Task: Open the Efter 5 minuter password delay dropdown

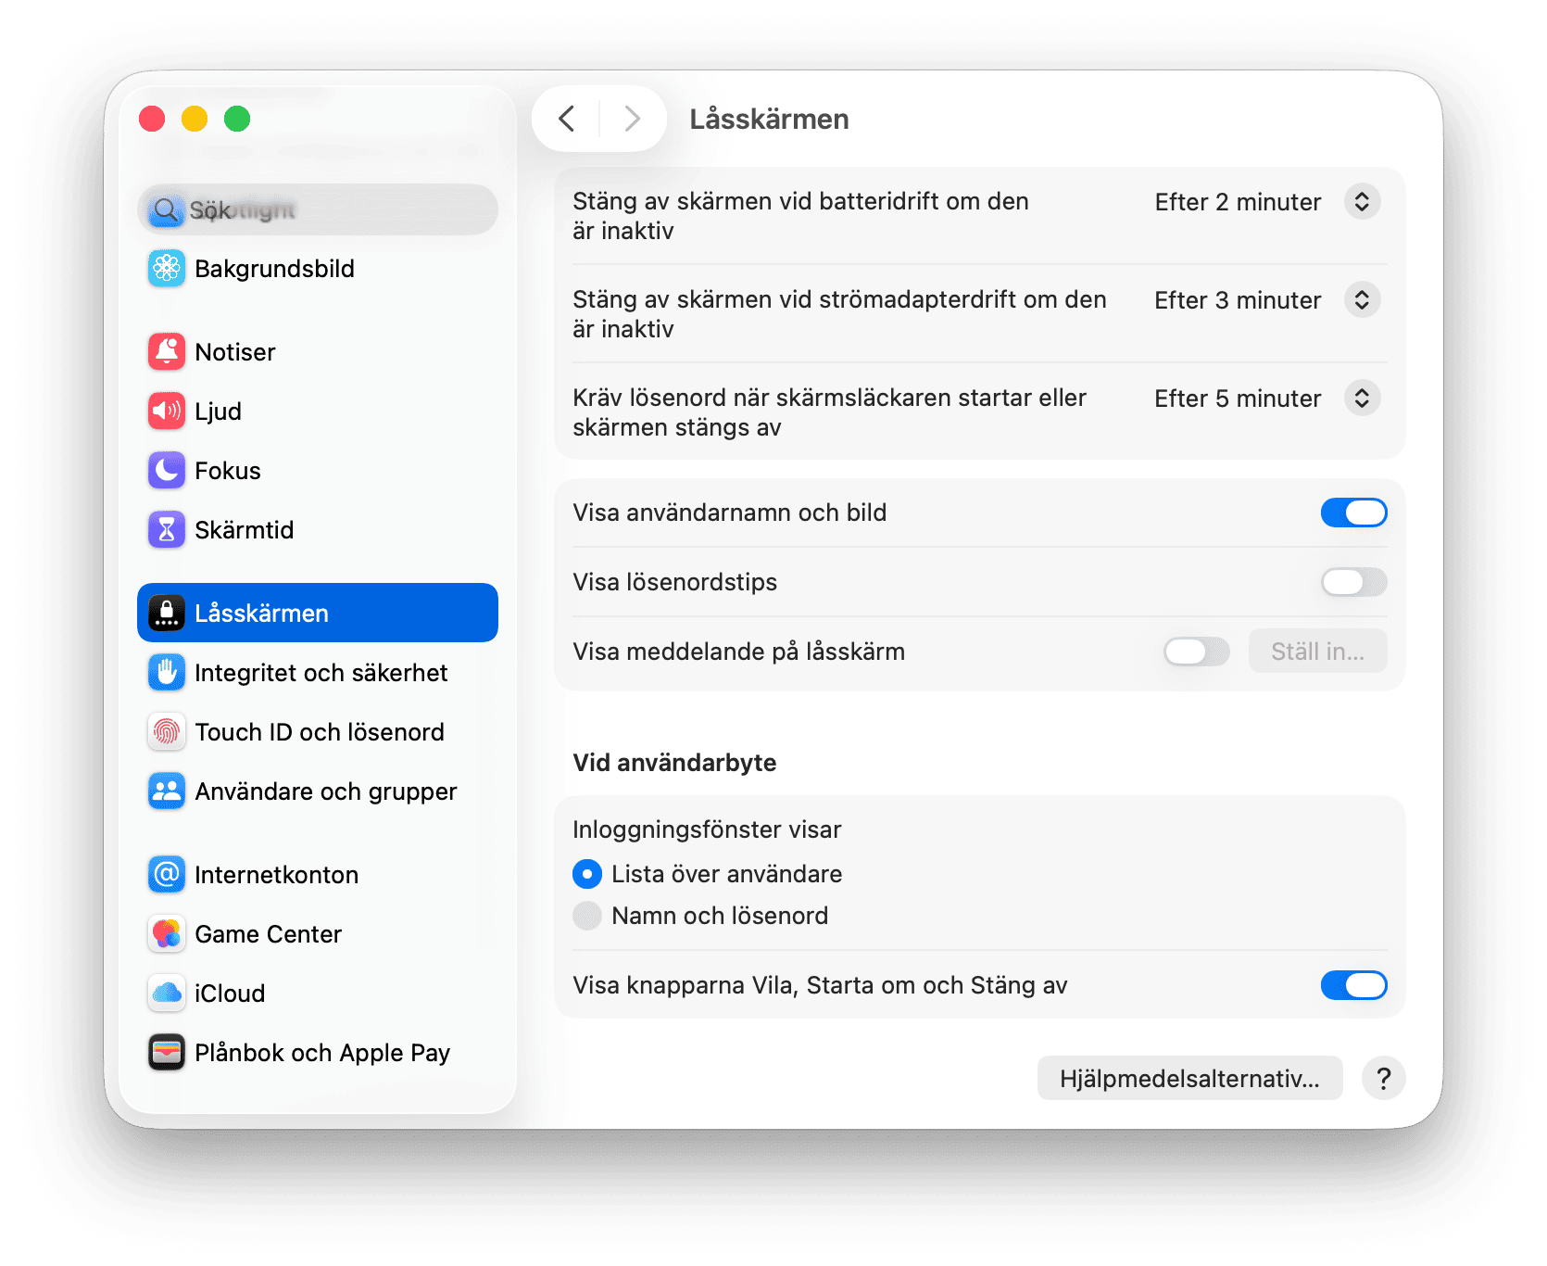Action: pos(1361,398)
